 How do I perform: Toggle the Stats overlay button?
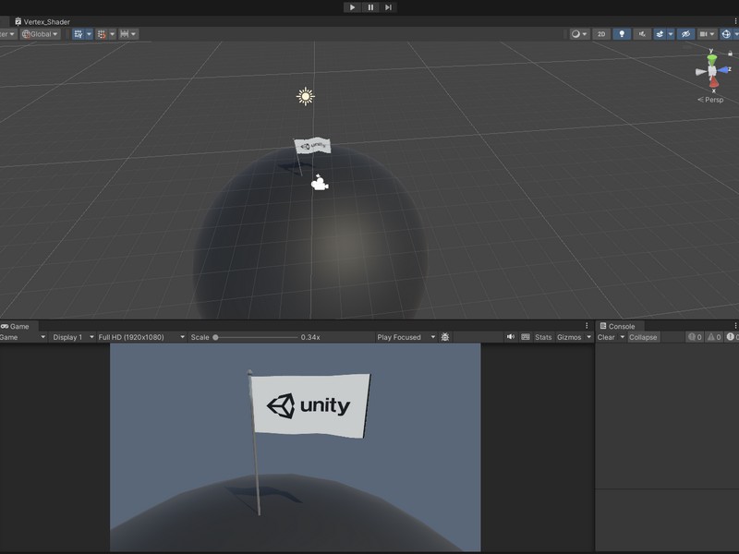[x=543, y=337]
